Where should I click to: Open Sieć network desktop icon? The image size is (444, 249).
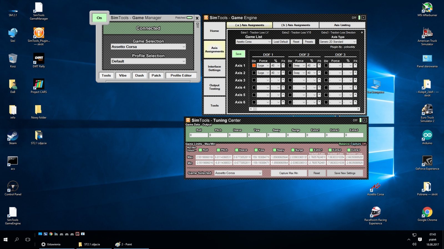click(13, 35)
